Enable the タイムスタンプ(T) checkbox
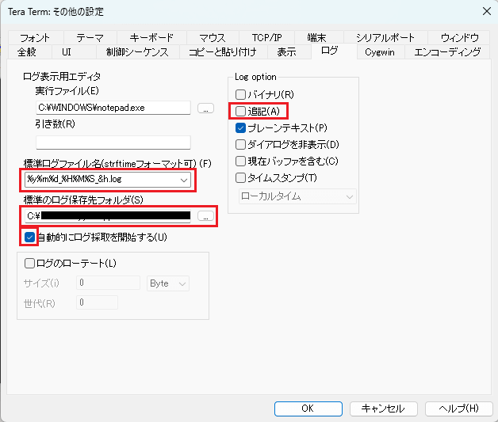Screen dimensions: 498x422 [241, 177]
